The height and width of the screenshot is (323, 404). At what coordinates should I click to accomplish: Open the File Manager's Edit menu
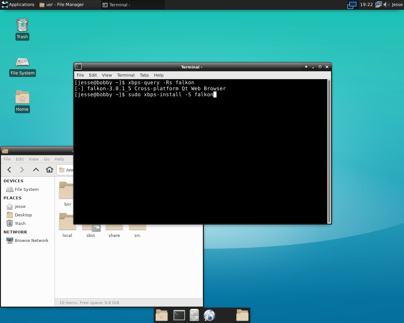pyautogui.click(x=20, y=159)
